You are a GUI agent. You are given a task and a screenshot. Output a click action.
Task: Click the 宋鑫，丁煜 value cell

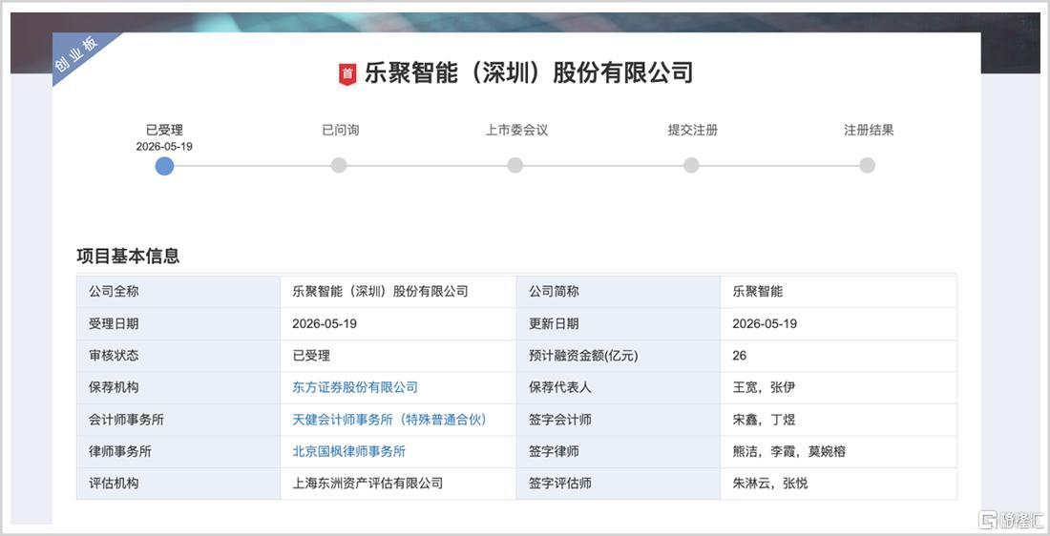click(x=839, y=420)
